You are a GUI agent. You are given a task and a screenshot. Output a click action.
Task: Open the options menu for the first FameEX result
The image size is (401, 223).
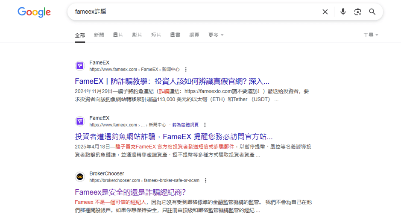[x=186, y=70]
